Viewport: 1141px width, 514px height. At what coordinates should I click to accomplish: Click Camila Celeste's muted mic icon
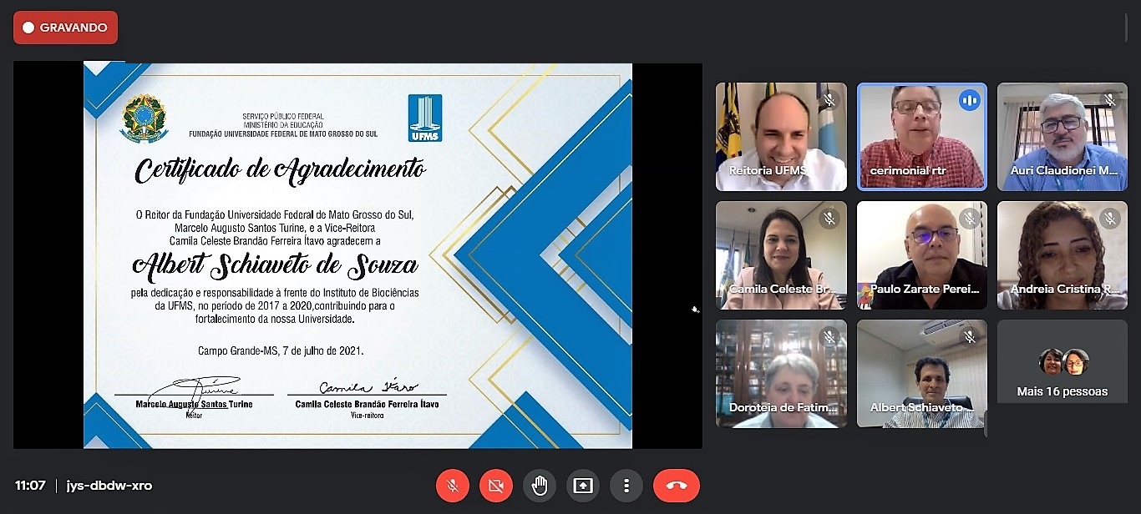pyautogui.click(x=829, y=219)
